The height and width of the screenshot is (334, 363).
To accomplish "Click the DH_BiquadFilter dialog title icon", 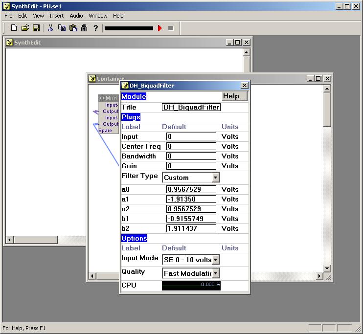I will (x=125, y=86).
